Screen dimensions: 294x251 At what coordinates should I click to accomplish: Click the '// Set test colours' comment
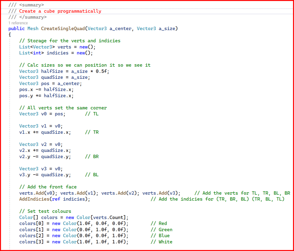coord(45,211)
